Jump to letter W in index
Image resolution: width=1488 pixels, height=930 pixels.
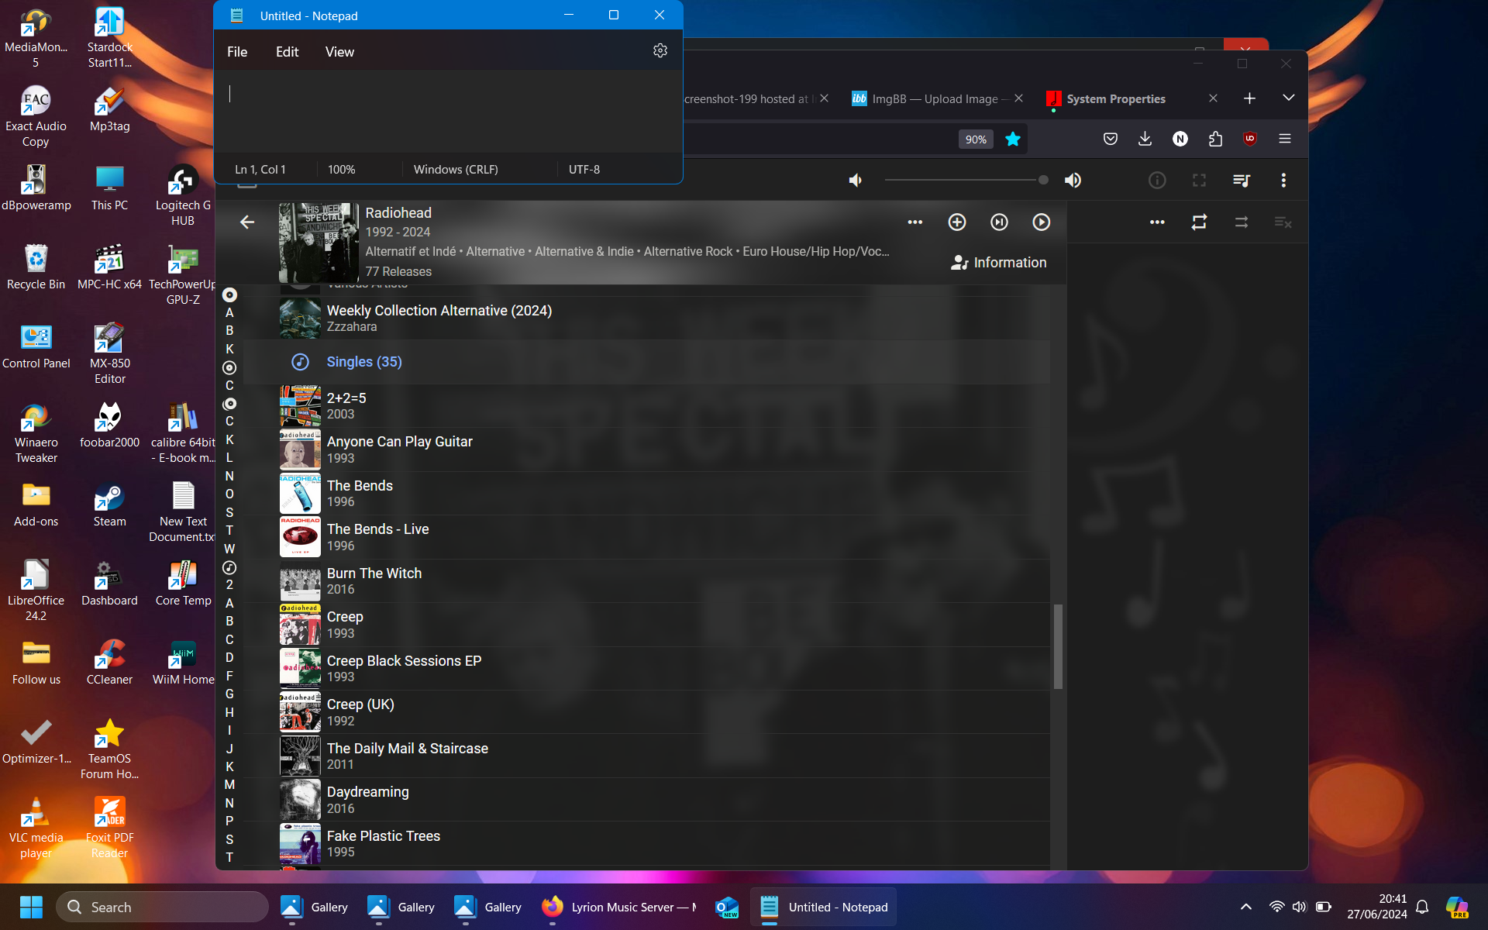(229, 549)
